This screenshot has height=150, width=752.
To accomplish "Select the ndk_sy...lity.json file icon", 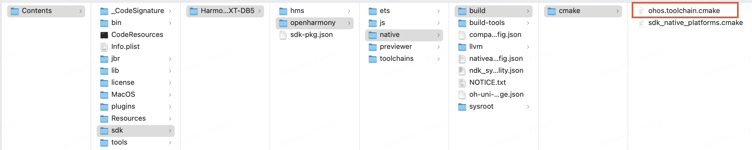I will coord(462,71).
